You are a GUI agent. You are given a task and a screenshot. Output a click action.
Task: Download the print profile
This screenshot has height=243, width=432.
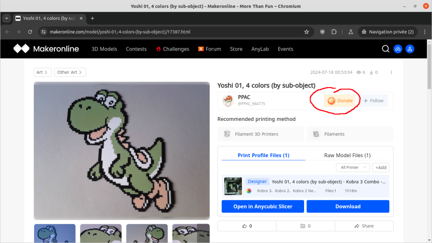348,206
